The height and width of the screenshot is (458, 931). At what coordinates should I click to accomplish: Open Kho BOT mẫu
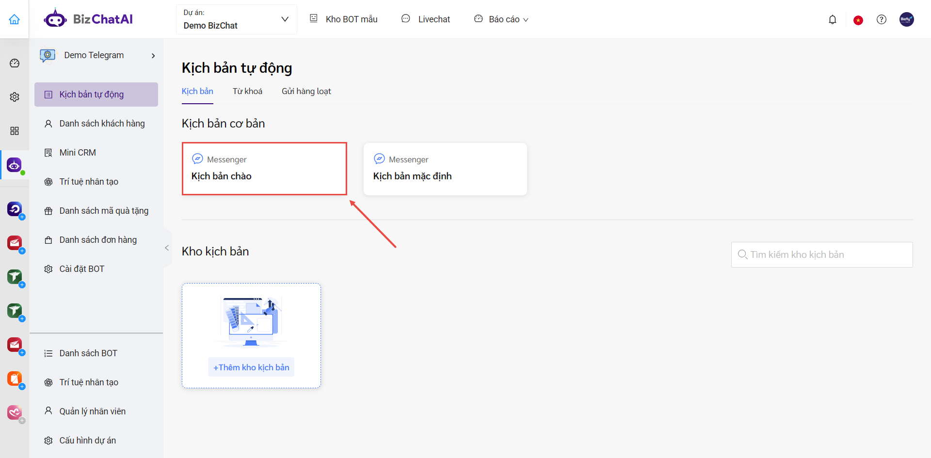tap(344, 19)
